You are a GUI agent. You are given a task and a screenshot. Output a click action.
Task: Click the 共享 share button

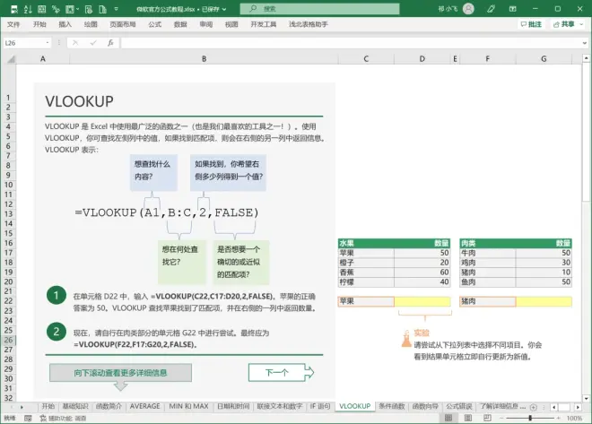pyautogui.click(x=563, y=24)
